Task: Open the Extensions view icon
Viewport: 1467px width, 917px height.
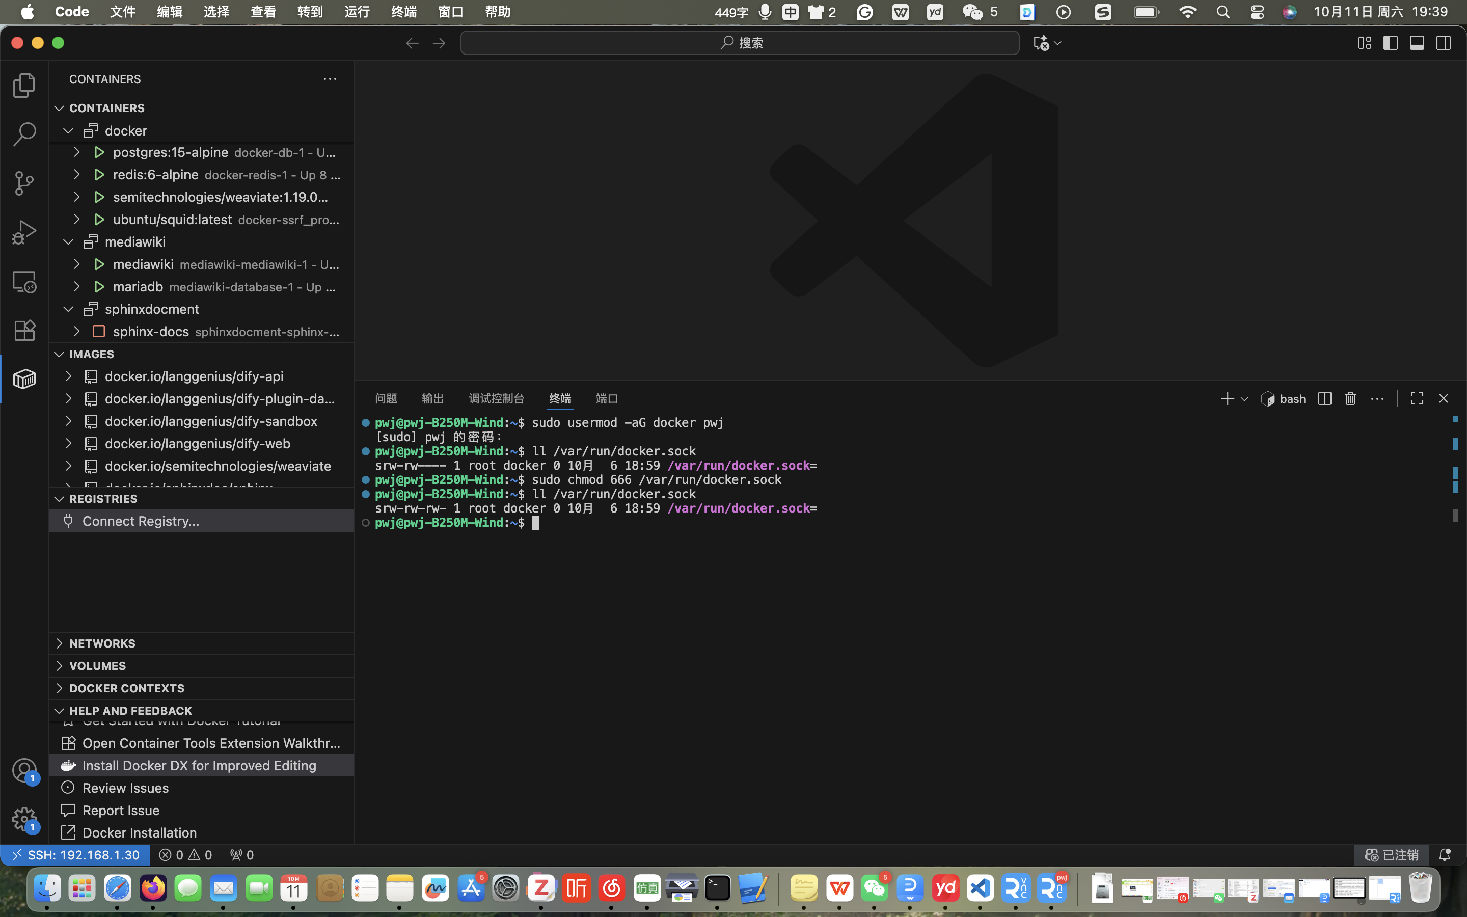Action: point(24,331)
